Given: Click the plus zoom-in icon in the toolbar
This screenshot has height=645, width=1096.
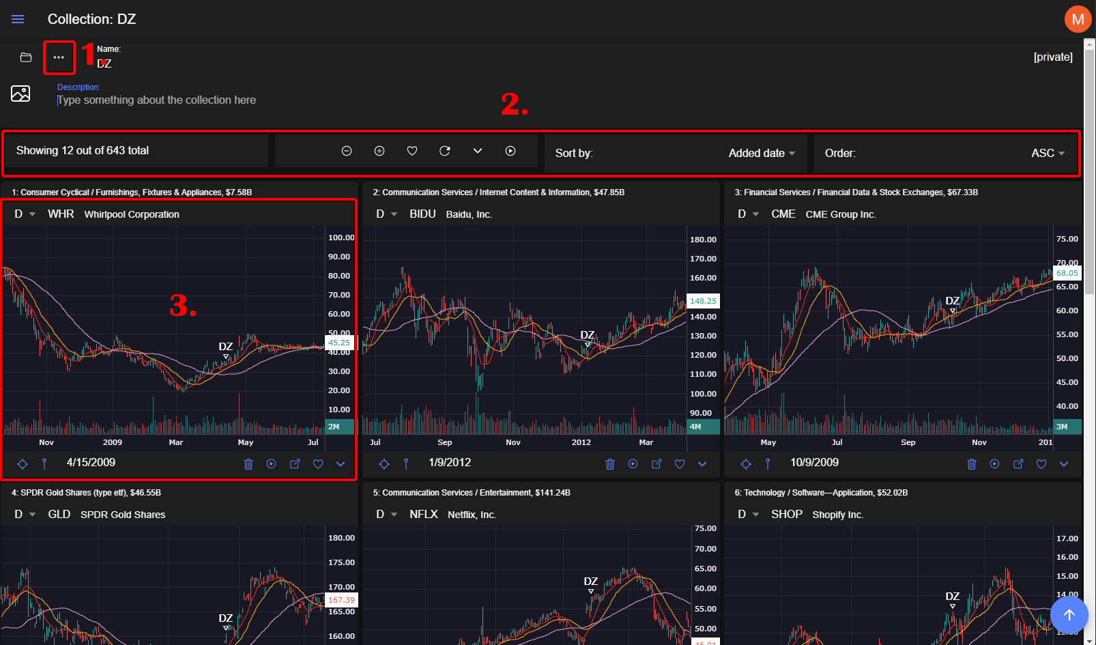Looking at the screenshot, I should pyautogui.click(x=379, y=151).
